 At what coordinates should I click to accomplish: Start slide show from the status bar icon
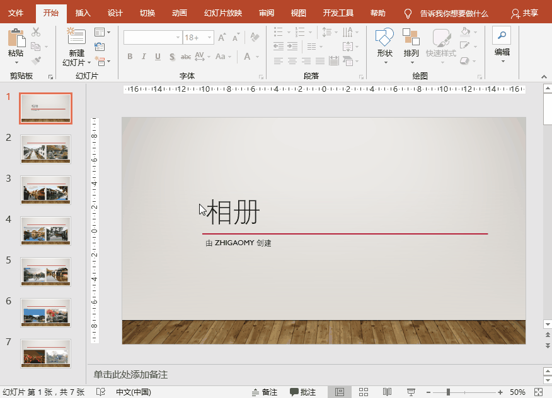pyautogui.click(x=411, y=391)
